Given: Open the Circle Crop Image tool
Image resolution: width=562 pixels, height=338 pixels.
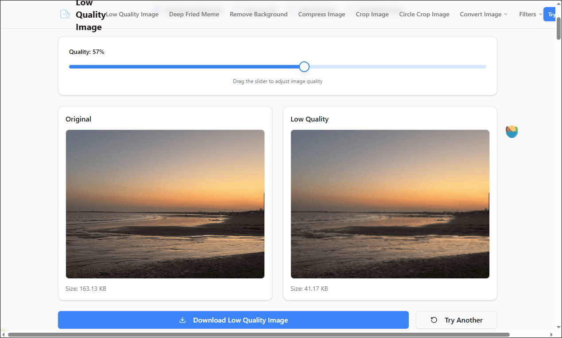Looking at the screenshot, I should coord(424,14).
